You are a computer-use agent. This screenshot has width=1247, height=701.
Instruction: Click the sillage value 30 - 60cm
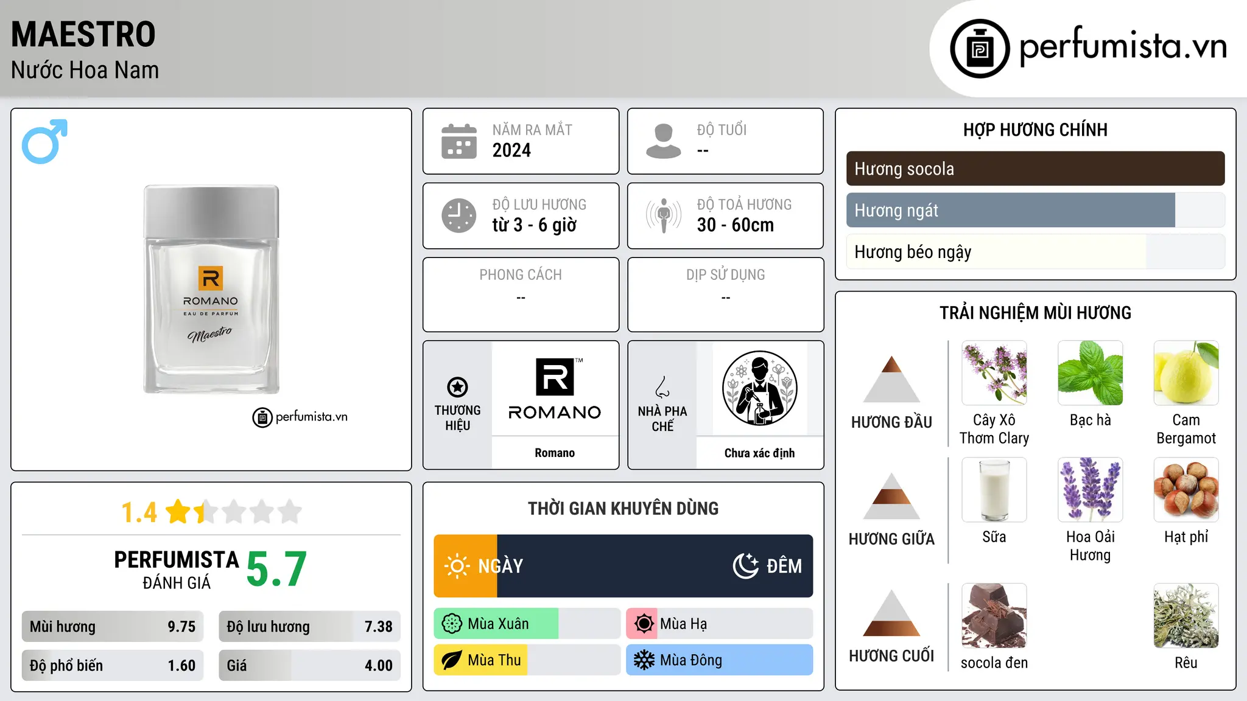coord(736,225)
